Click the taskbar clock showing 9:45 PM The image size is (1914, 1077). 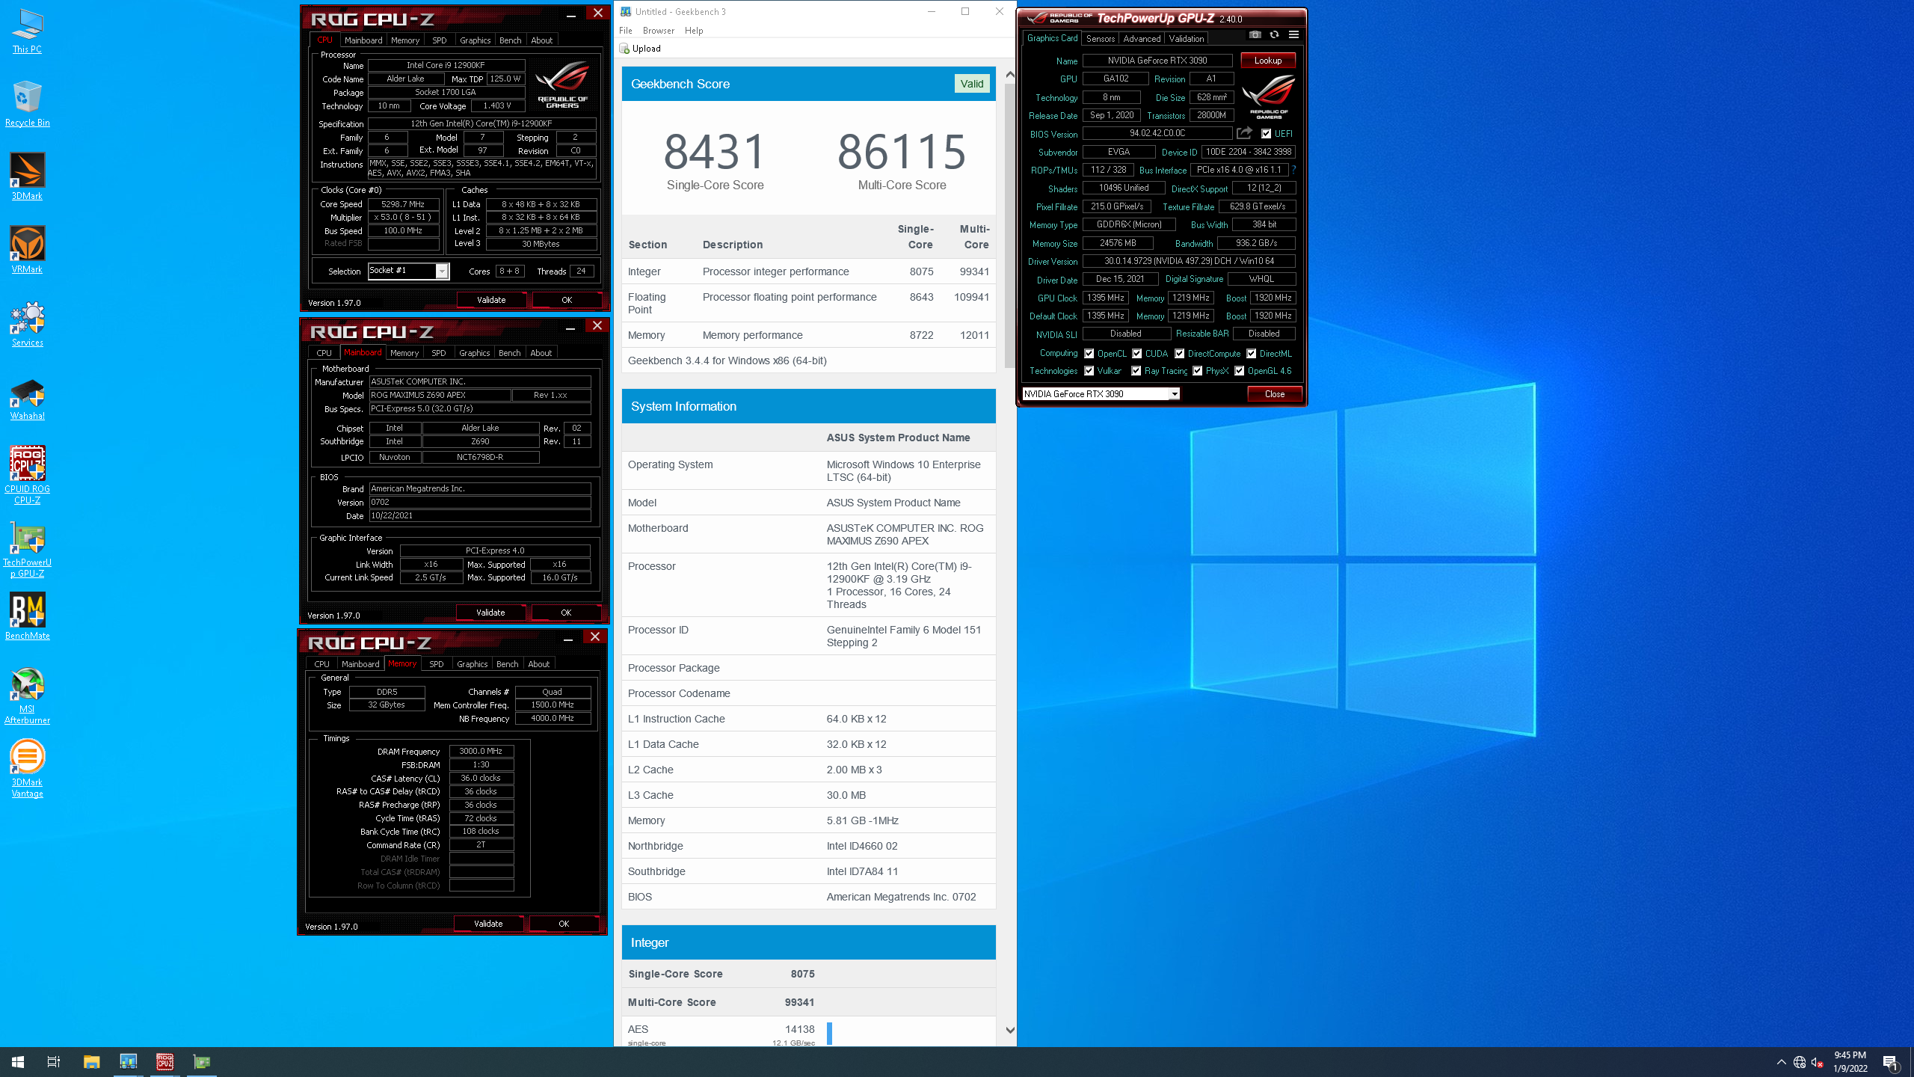pyautogui.click(x=1850, y=1062)
